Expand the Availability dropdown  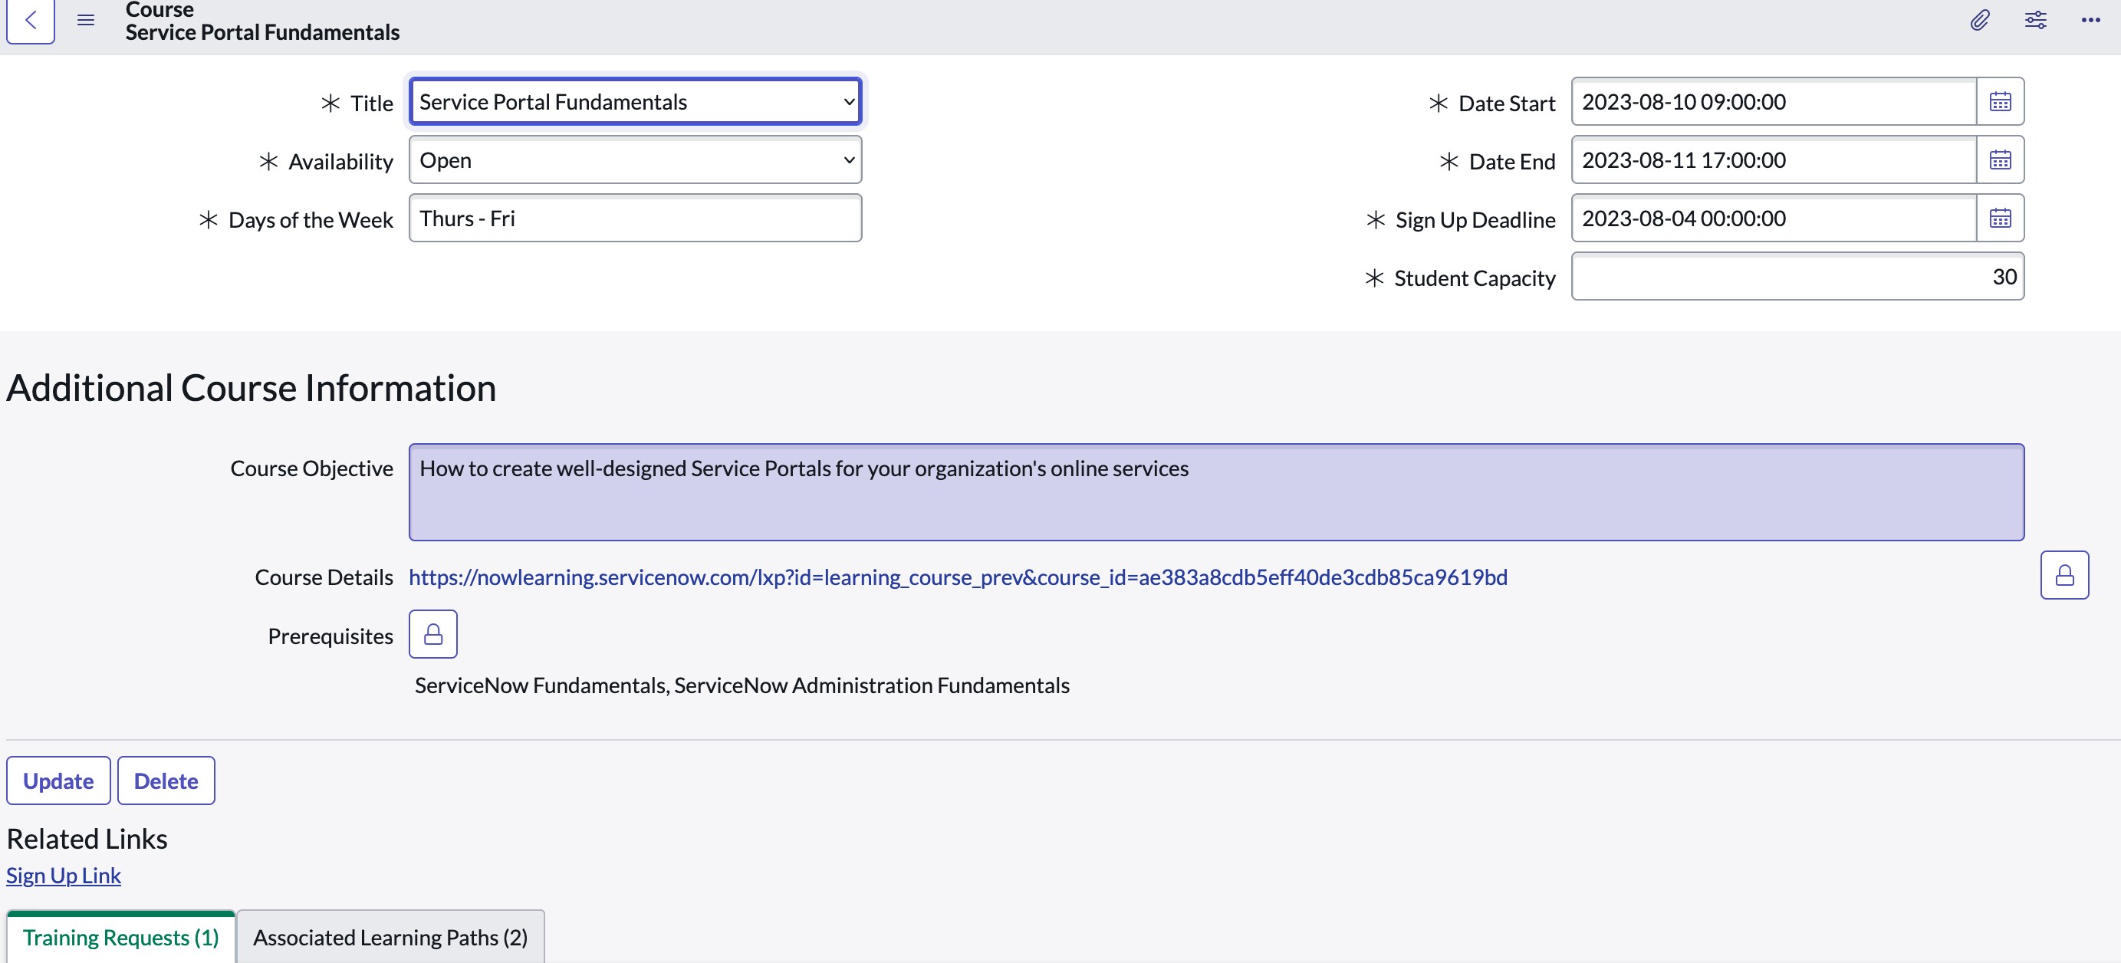pos(635,159)
